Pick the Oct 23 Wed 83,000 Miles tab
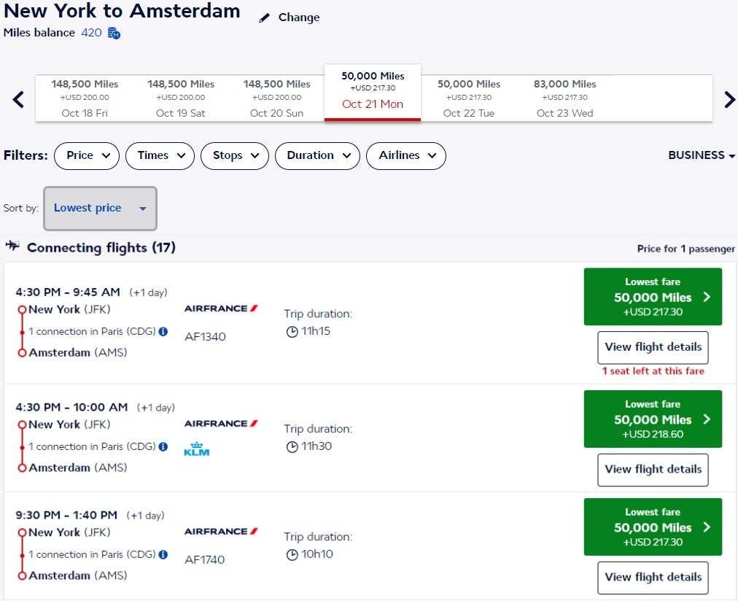This screenshot has height=601, width=738. (564, 98)
